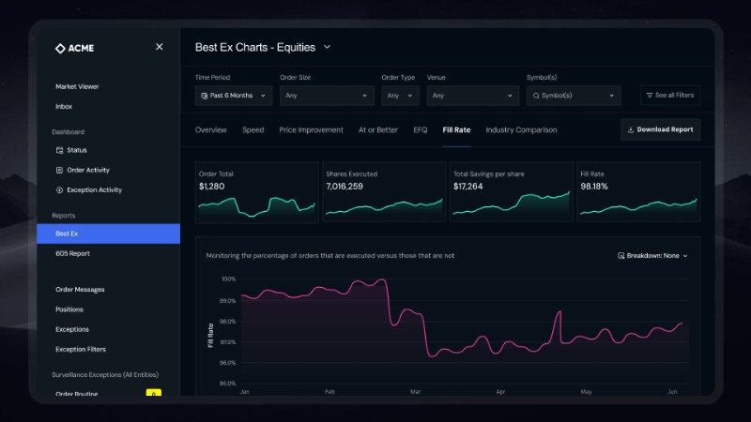Click the Total Savings per share card
The width and height of the screenshot is (751, 422).
coord(512,192)
